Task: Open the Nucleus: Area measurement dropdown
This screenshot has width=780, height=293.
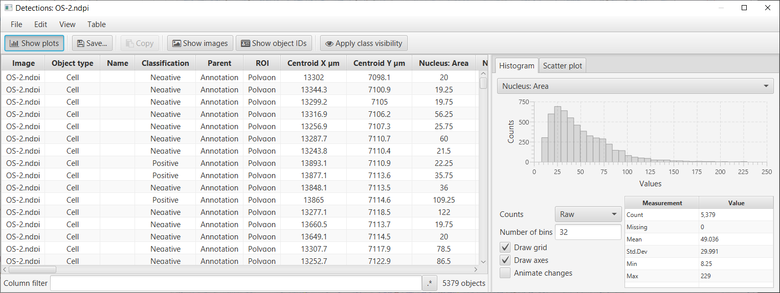Action: (635, 86)
